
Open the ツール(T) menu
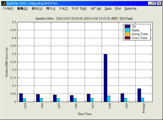tap(64, 9)
